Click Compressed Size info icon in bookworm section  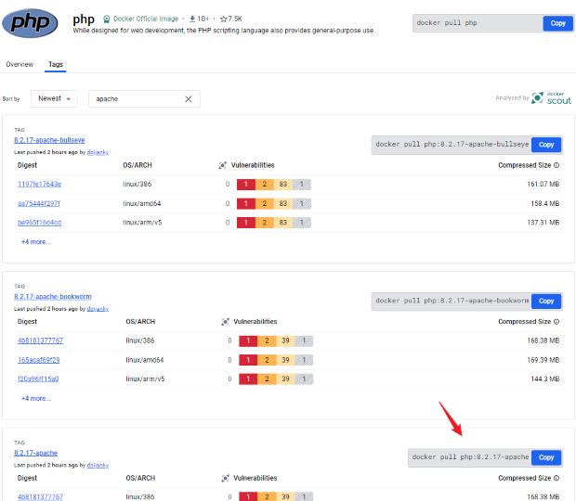coord(556,322)
